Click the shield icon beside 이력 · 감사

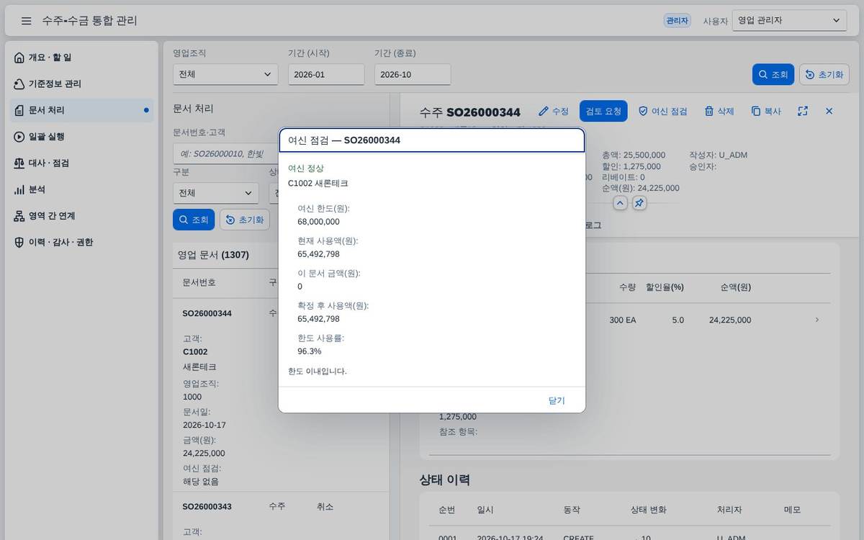click(19, 242)
